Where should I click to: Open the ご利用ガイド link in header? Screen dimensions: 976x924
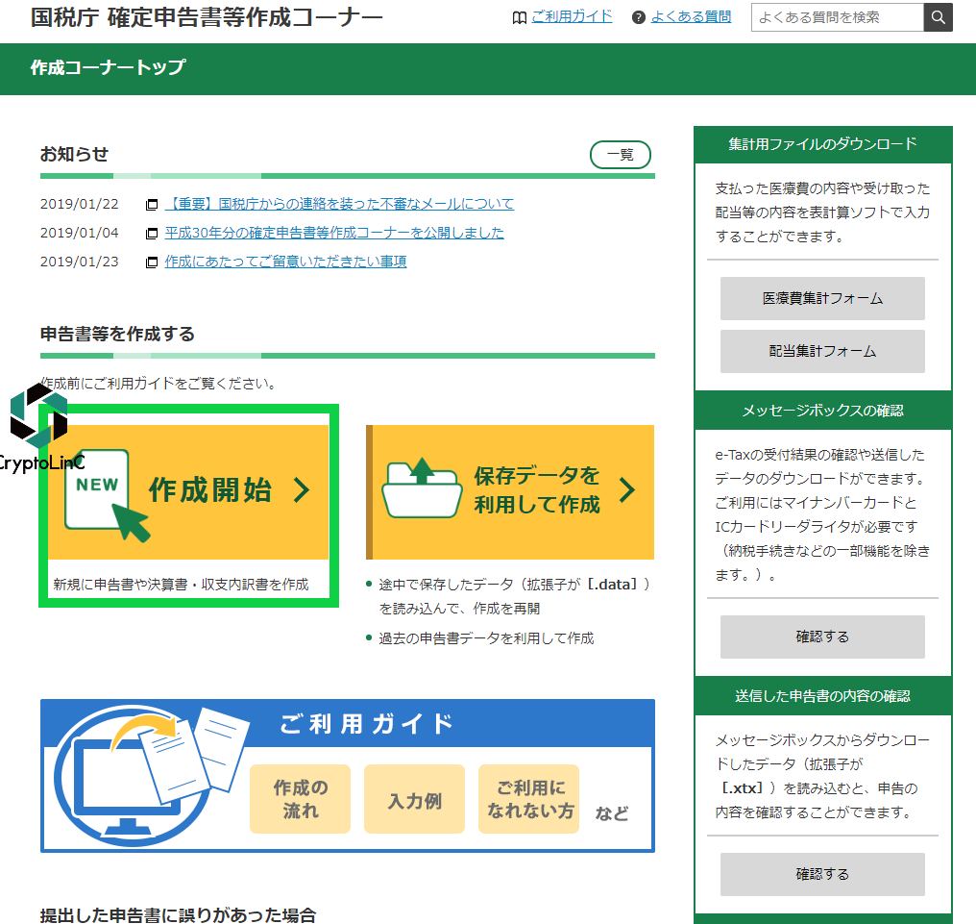point(572,16)
